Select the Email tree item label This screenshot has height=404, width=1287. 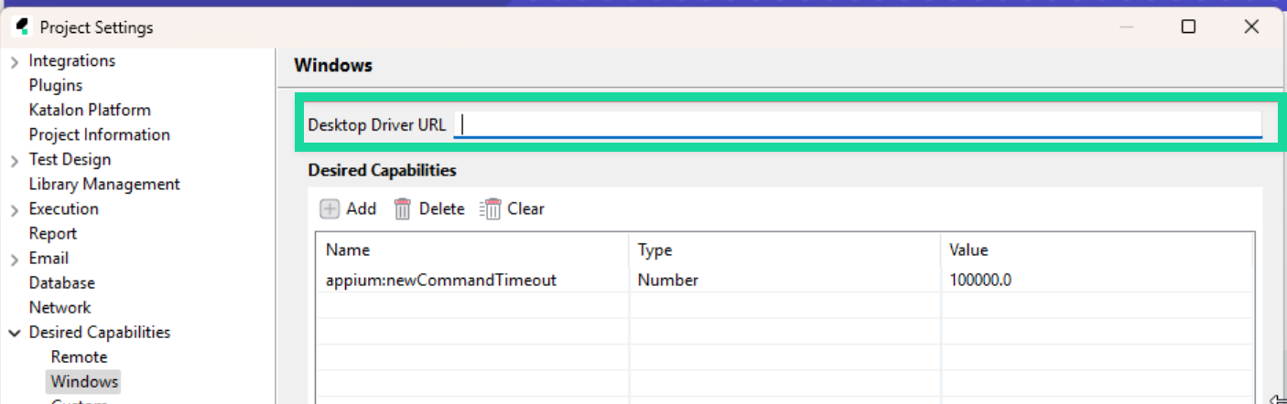point(49,258)
